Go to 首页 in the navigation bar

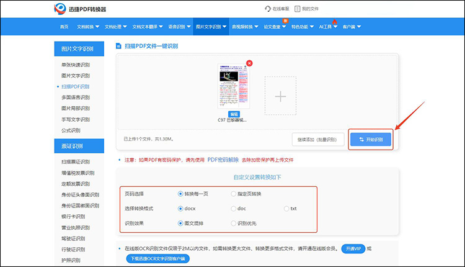coord(64,27)
